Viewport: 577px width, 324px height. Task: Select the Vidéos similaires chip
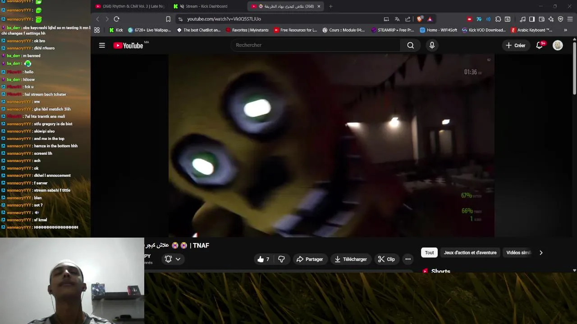[x=518, y=252]
